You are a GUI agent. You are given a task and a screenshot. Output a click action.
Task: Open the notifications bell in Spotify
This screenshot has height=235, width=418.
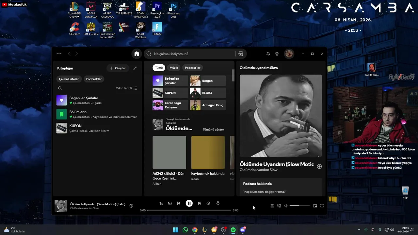point(268,54)
